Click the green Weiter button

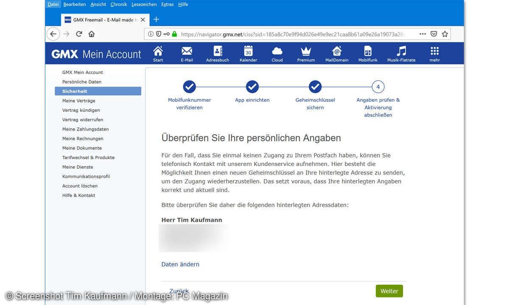[x=389, y=291]
